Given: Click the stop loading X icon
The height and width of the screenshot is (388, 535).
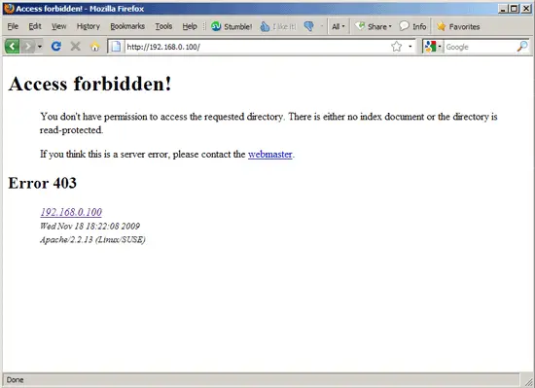Looking at the screenshot, I should point(76,46).
